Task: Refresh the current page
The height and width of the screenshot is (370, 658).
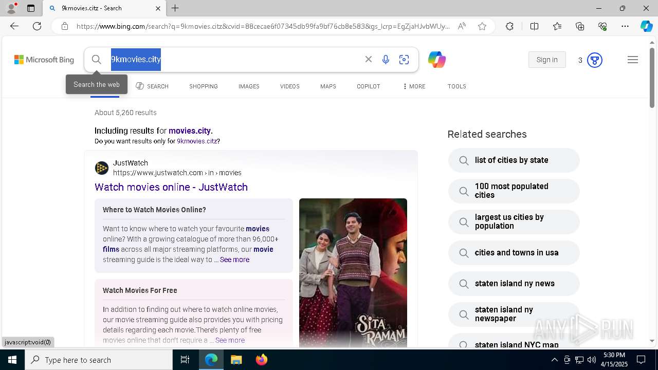Action: tap(37, 26)
